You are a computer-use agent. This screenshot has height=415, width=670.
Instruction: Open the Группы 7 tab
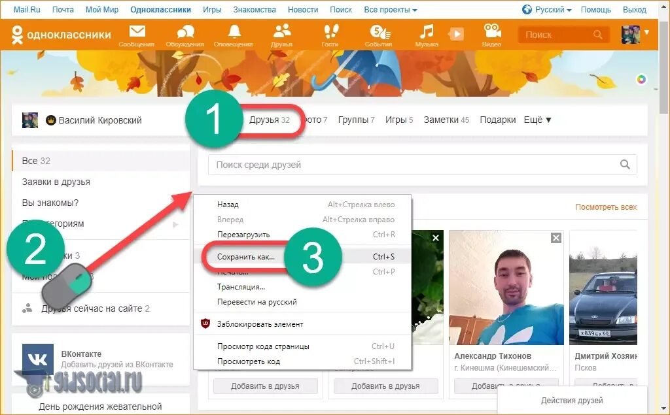pyautogui.click(x=356, y=120)
